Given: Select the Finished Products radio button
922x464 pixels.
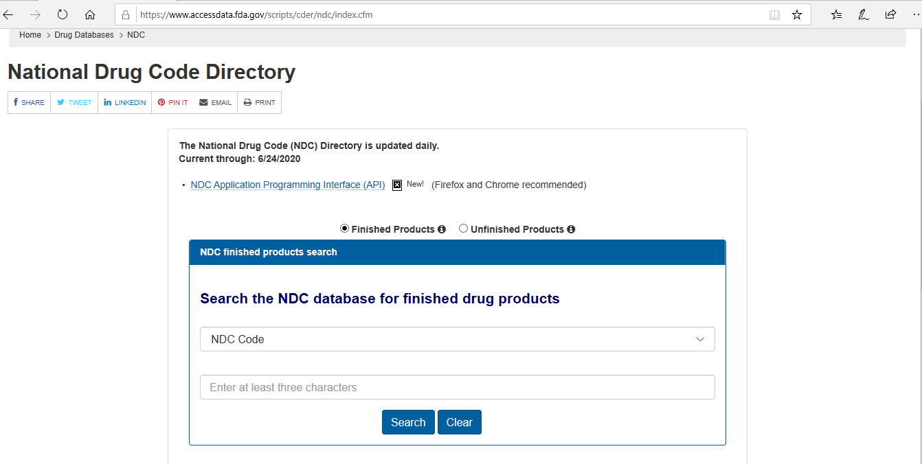Looking at the screenshot, I should coord(345,229).
